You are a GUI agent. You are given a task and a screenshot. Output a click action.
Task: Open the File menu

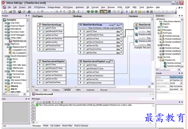coord(9,7)
